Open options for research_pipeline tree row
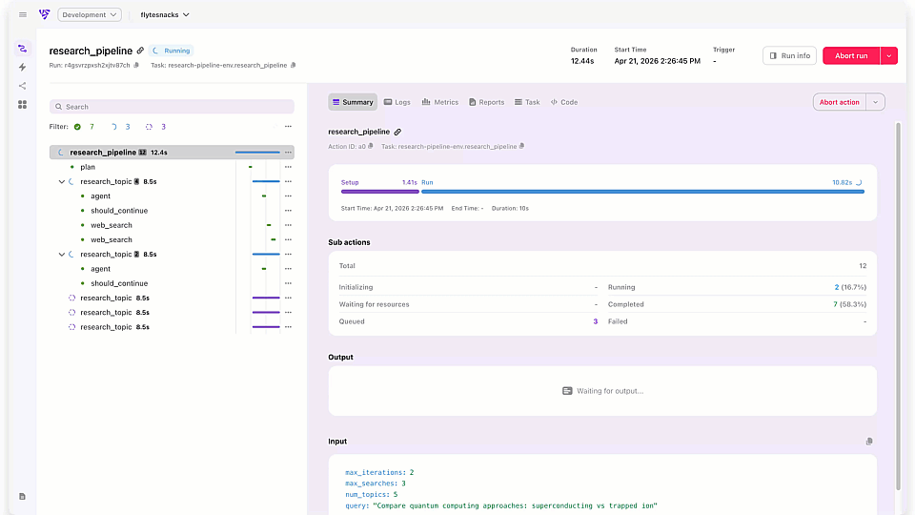The height and width of the screenshot is (515, 915). pos(288,153)
